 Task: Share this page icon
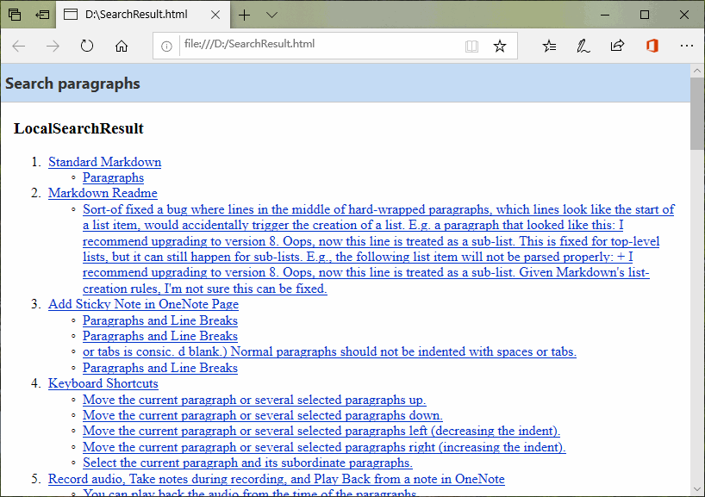click(617, 46)
